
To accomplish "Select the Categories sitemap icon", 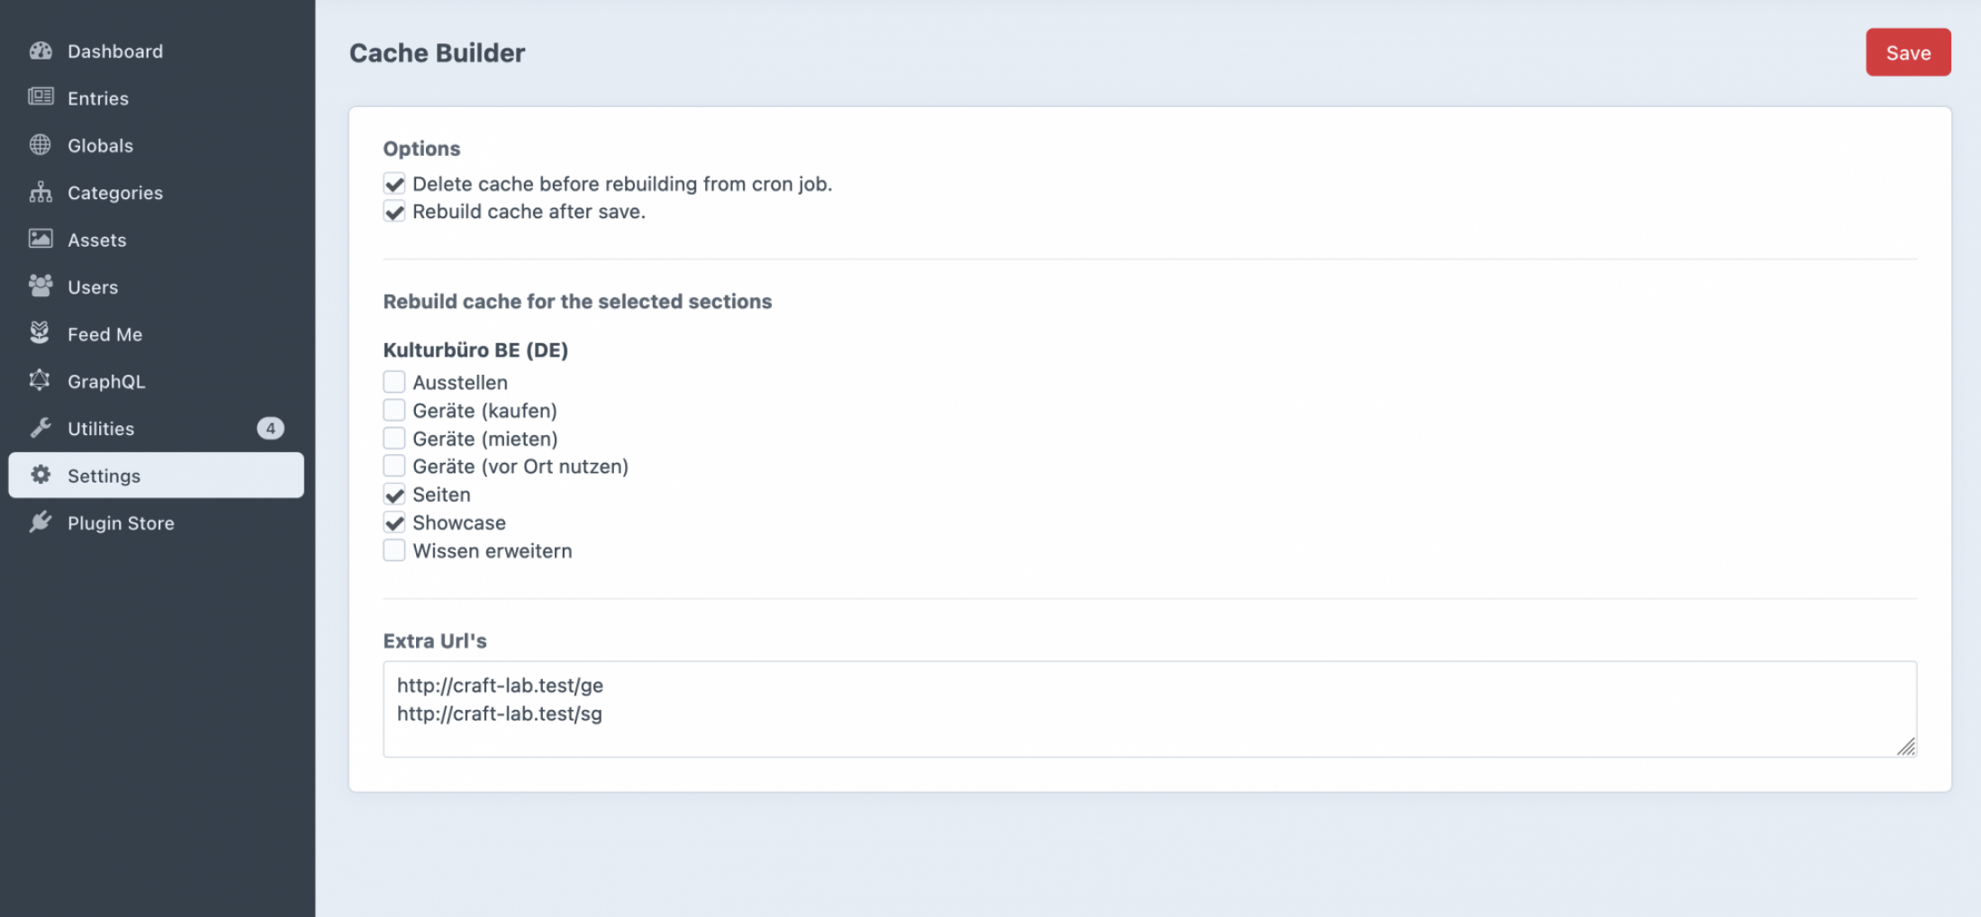I will click(x=41, y=192).
